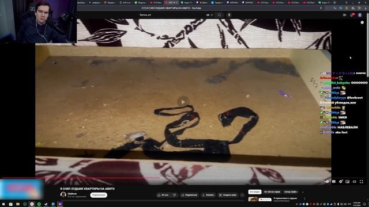Click webcam overlay of the streamer
Screen dimensions: 369x207
point(39,21)
